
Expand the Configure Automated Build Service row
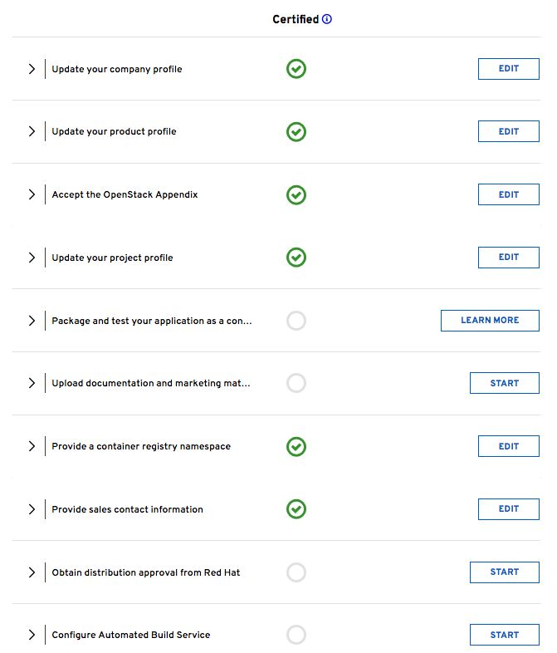pyautogui.click(x=32, y=635)
